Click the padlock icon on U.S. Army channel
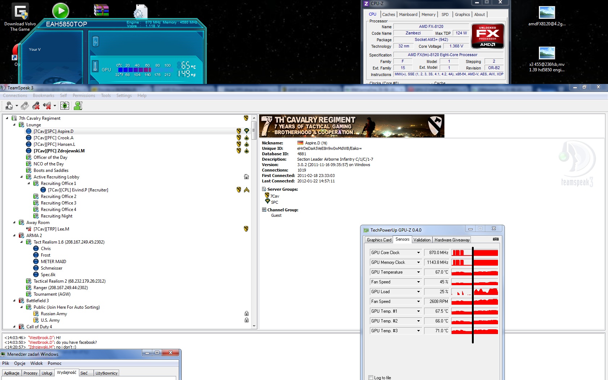608x380 pixels. pyautogui.click(x=246, y=320)
